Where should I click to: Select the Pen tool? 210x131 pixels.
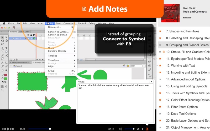(2, 48)
